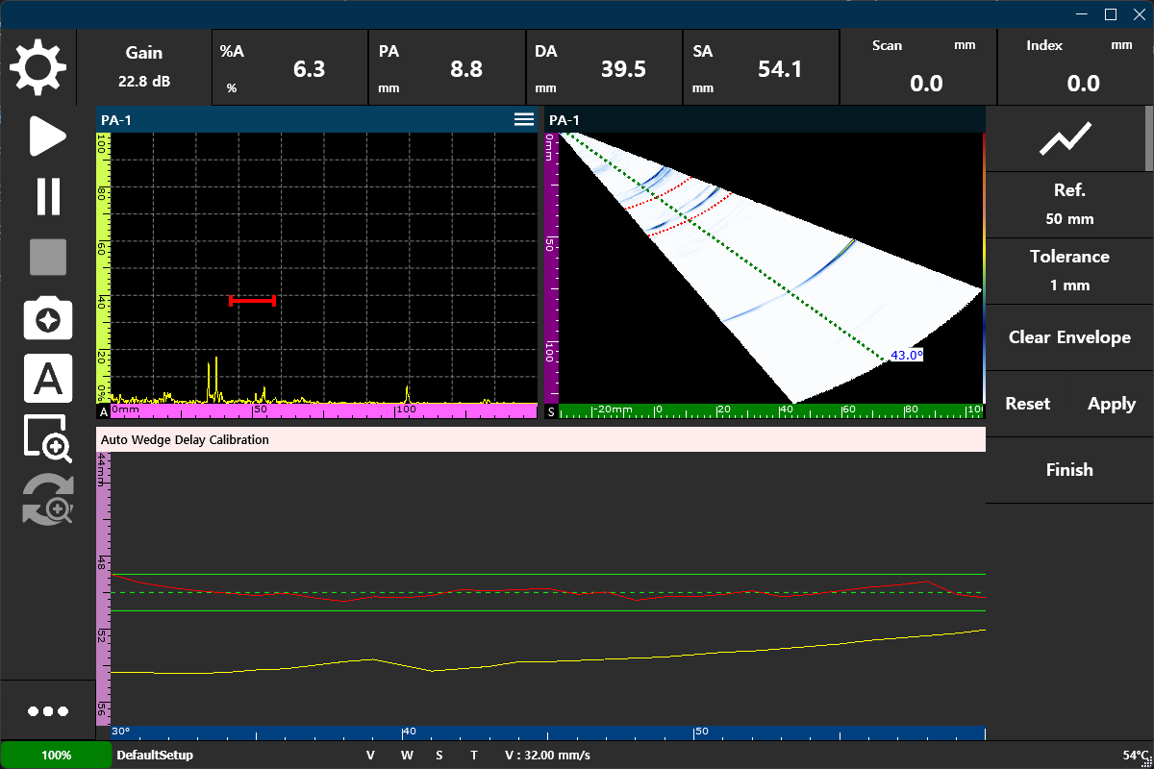Viewport: 1154px width, 769px height.
Task: Click the Auto Wedge Delay Calibration title
Action: (x=185, y=439)
